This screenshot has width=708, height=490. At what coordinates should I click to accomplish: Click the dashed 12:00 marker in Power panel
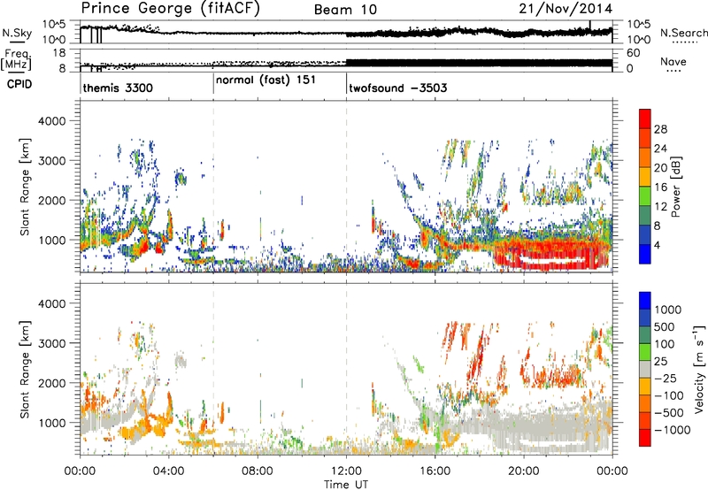[x=346, y=187]
